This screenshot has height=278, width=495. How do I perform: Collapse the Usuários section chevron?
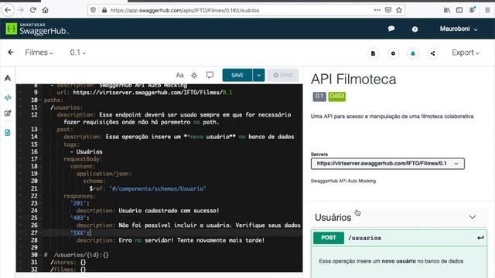(x=473, y=217)
